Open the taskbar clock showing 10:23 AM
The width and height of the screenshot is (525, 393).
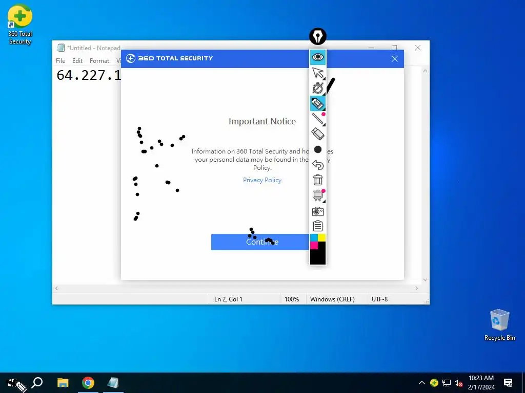click(x=481, y=383)
